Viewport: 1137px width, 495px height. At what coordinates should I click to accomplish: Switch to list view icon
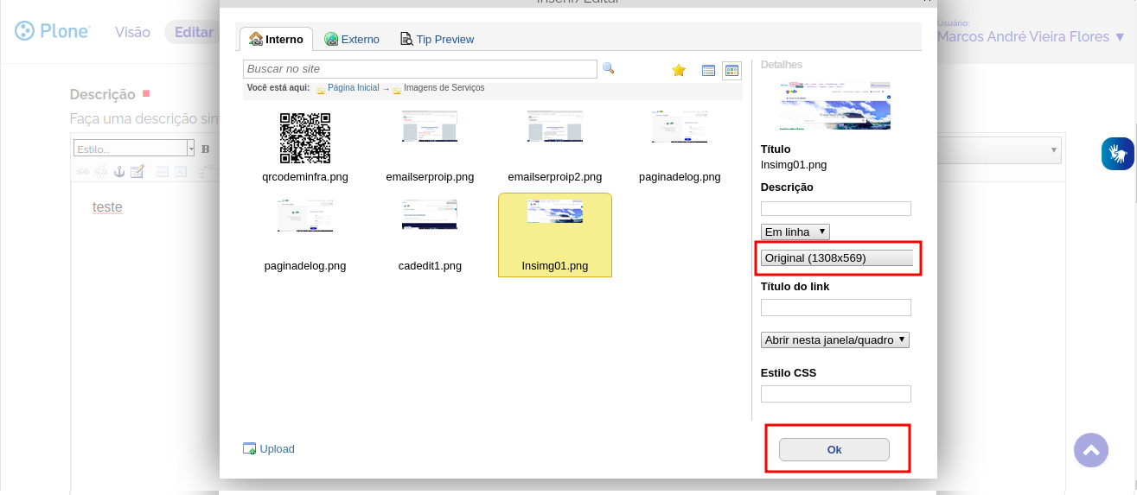[x=708, y=71]
